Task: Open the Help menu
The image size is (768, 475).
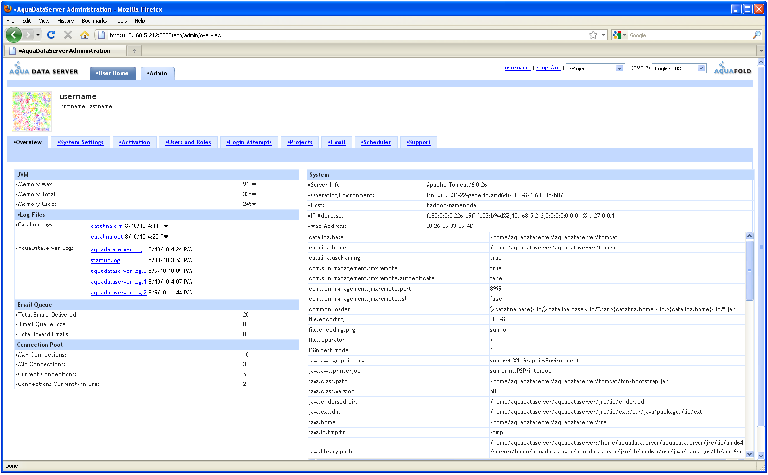Action: 140,21
